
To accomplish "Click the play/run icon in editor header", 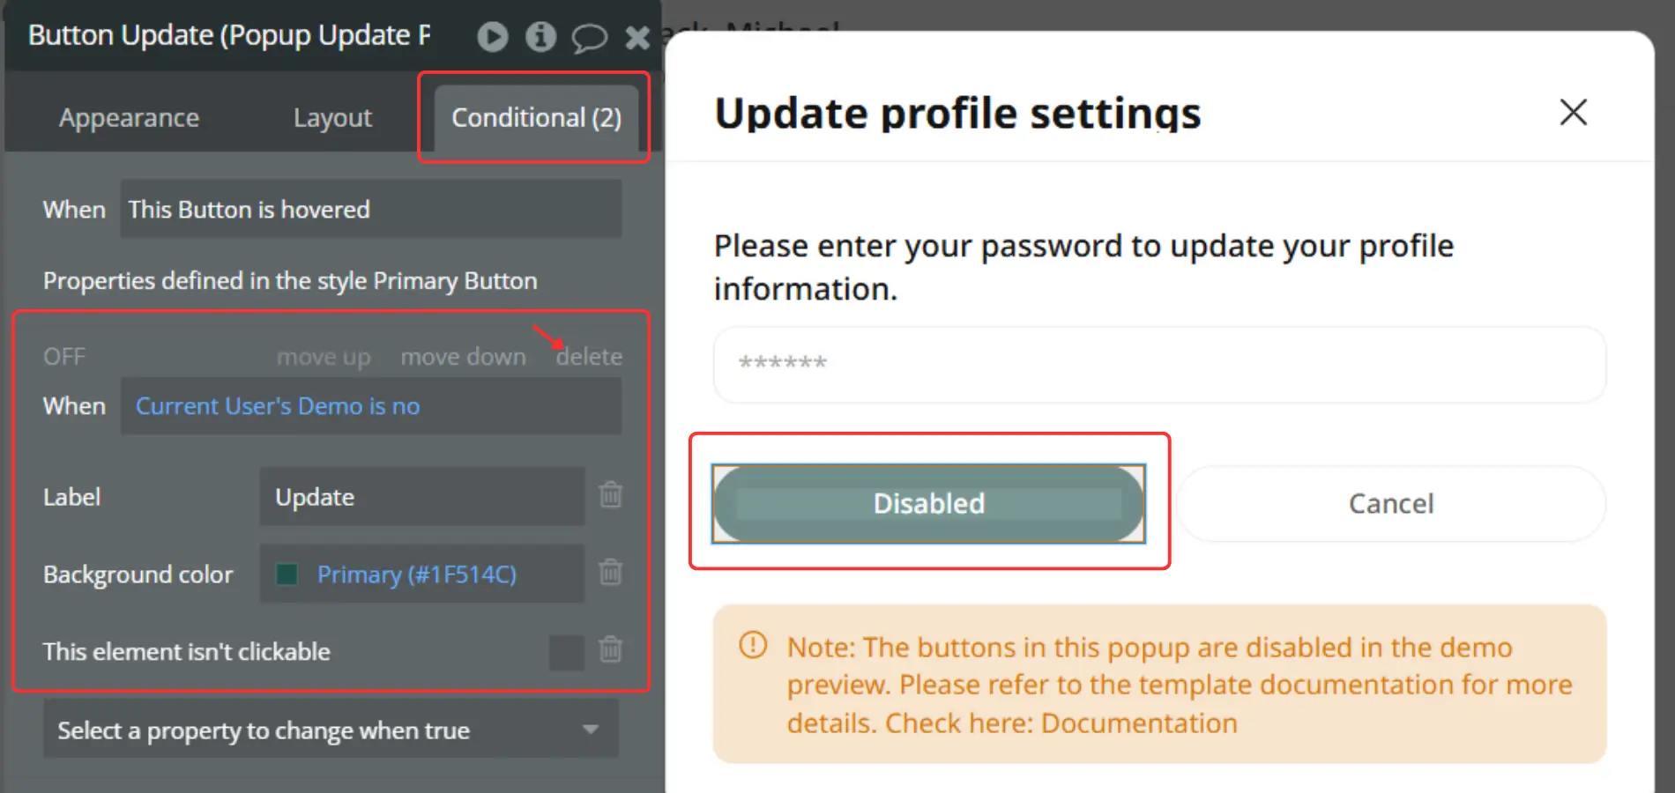I will click(493, 37).
